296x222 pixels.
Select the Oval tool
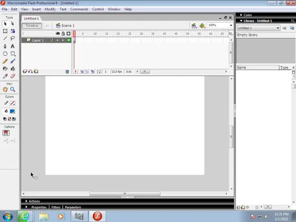click(5, 53)
